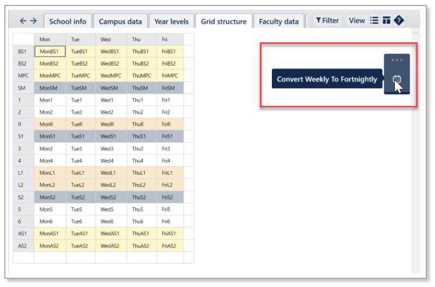Select cell TueBS2
Image resolution: width=435 pixels, height=287 pixels.
[80, 63]
